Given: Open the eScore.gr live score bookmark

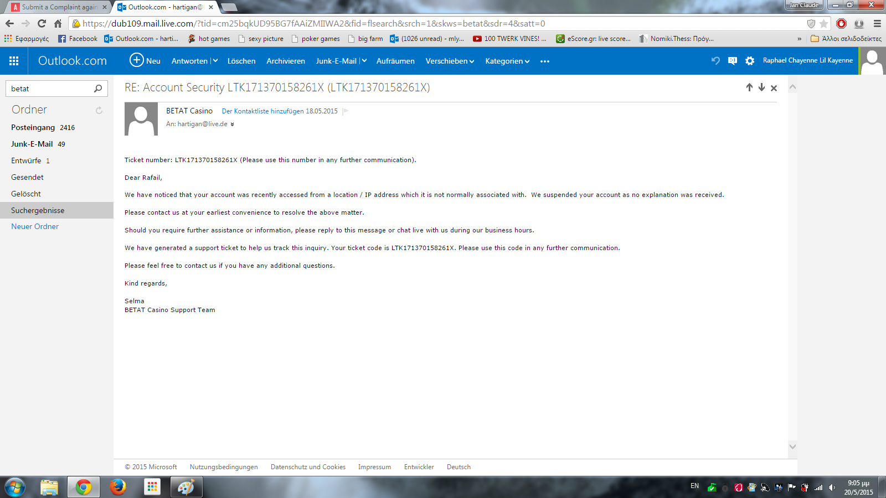Looking at the screenshot, I should 593,39.
